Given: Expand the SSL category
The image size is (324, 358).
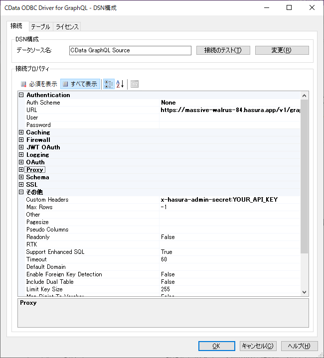Looking at the screenshot, I should click(x=21, y=185).
